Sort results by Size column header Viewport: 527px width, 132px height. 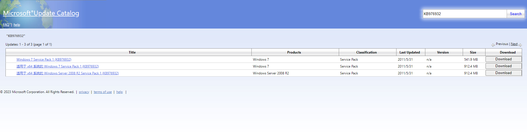(473, 52)
